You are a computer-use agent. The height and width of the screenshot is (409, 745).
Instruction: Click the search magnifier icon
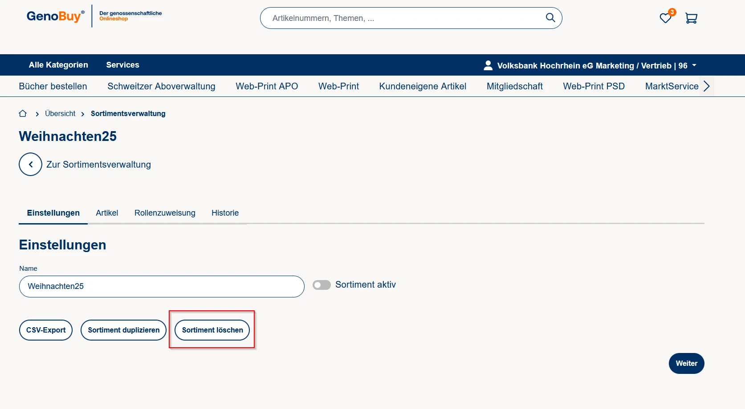pyautogui.click(x=550, y=18)
